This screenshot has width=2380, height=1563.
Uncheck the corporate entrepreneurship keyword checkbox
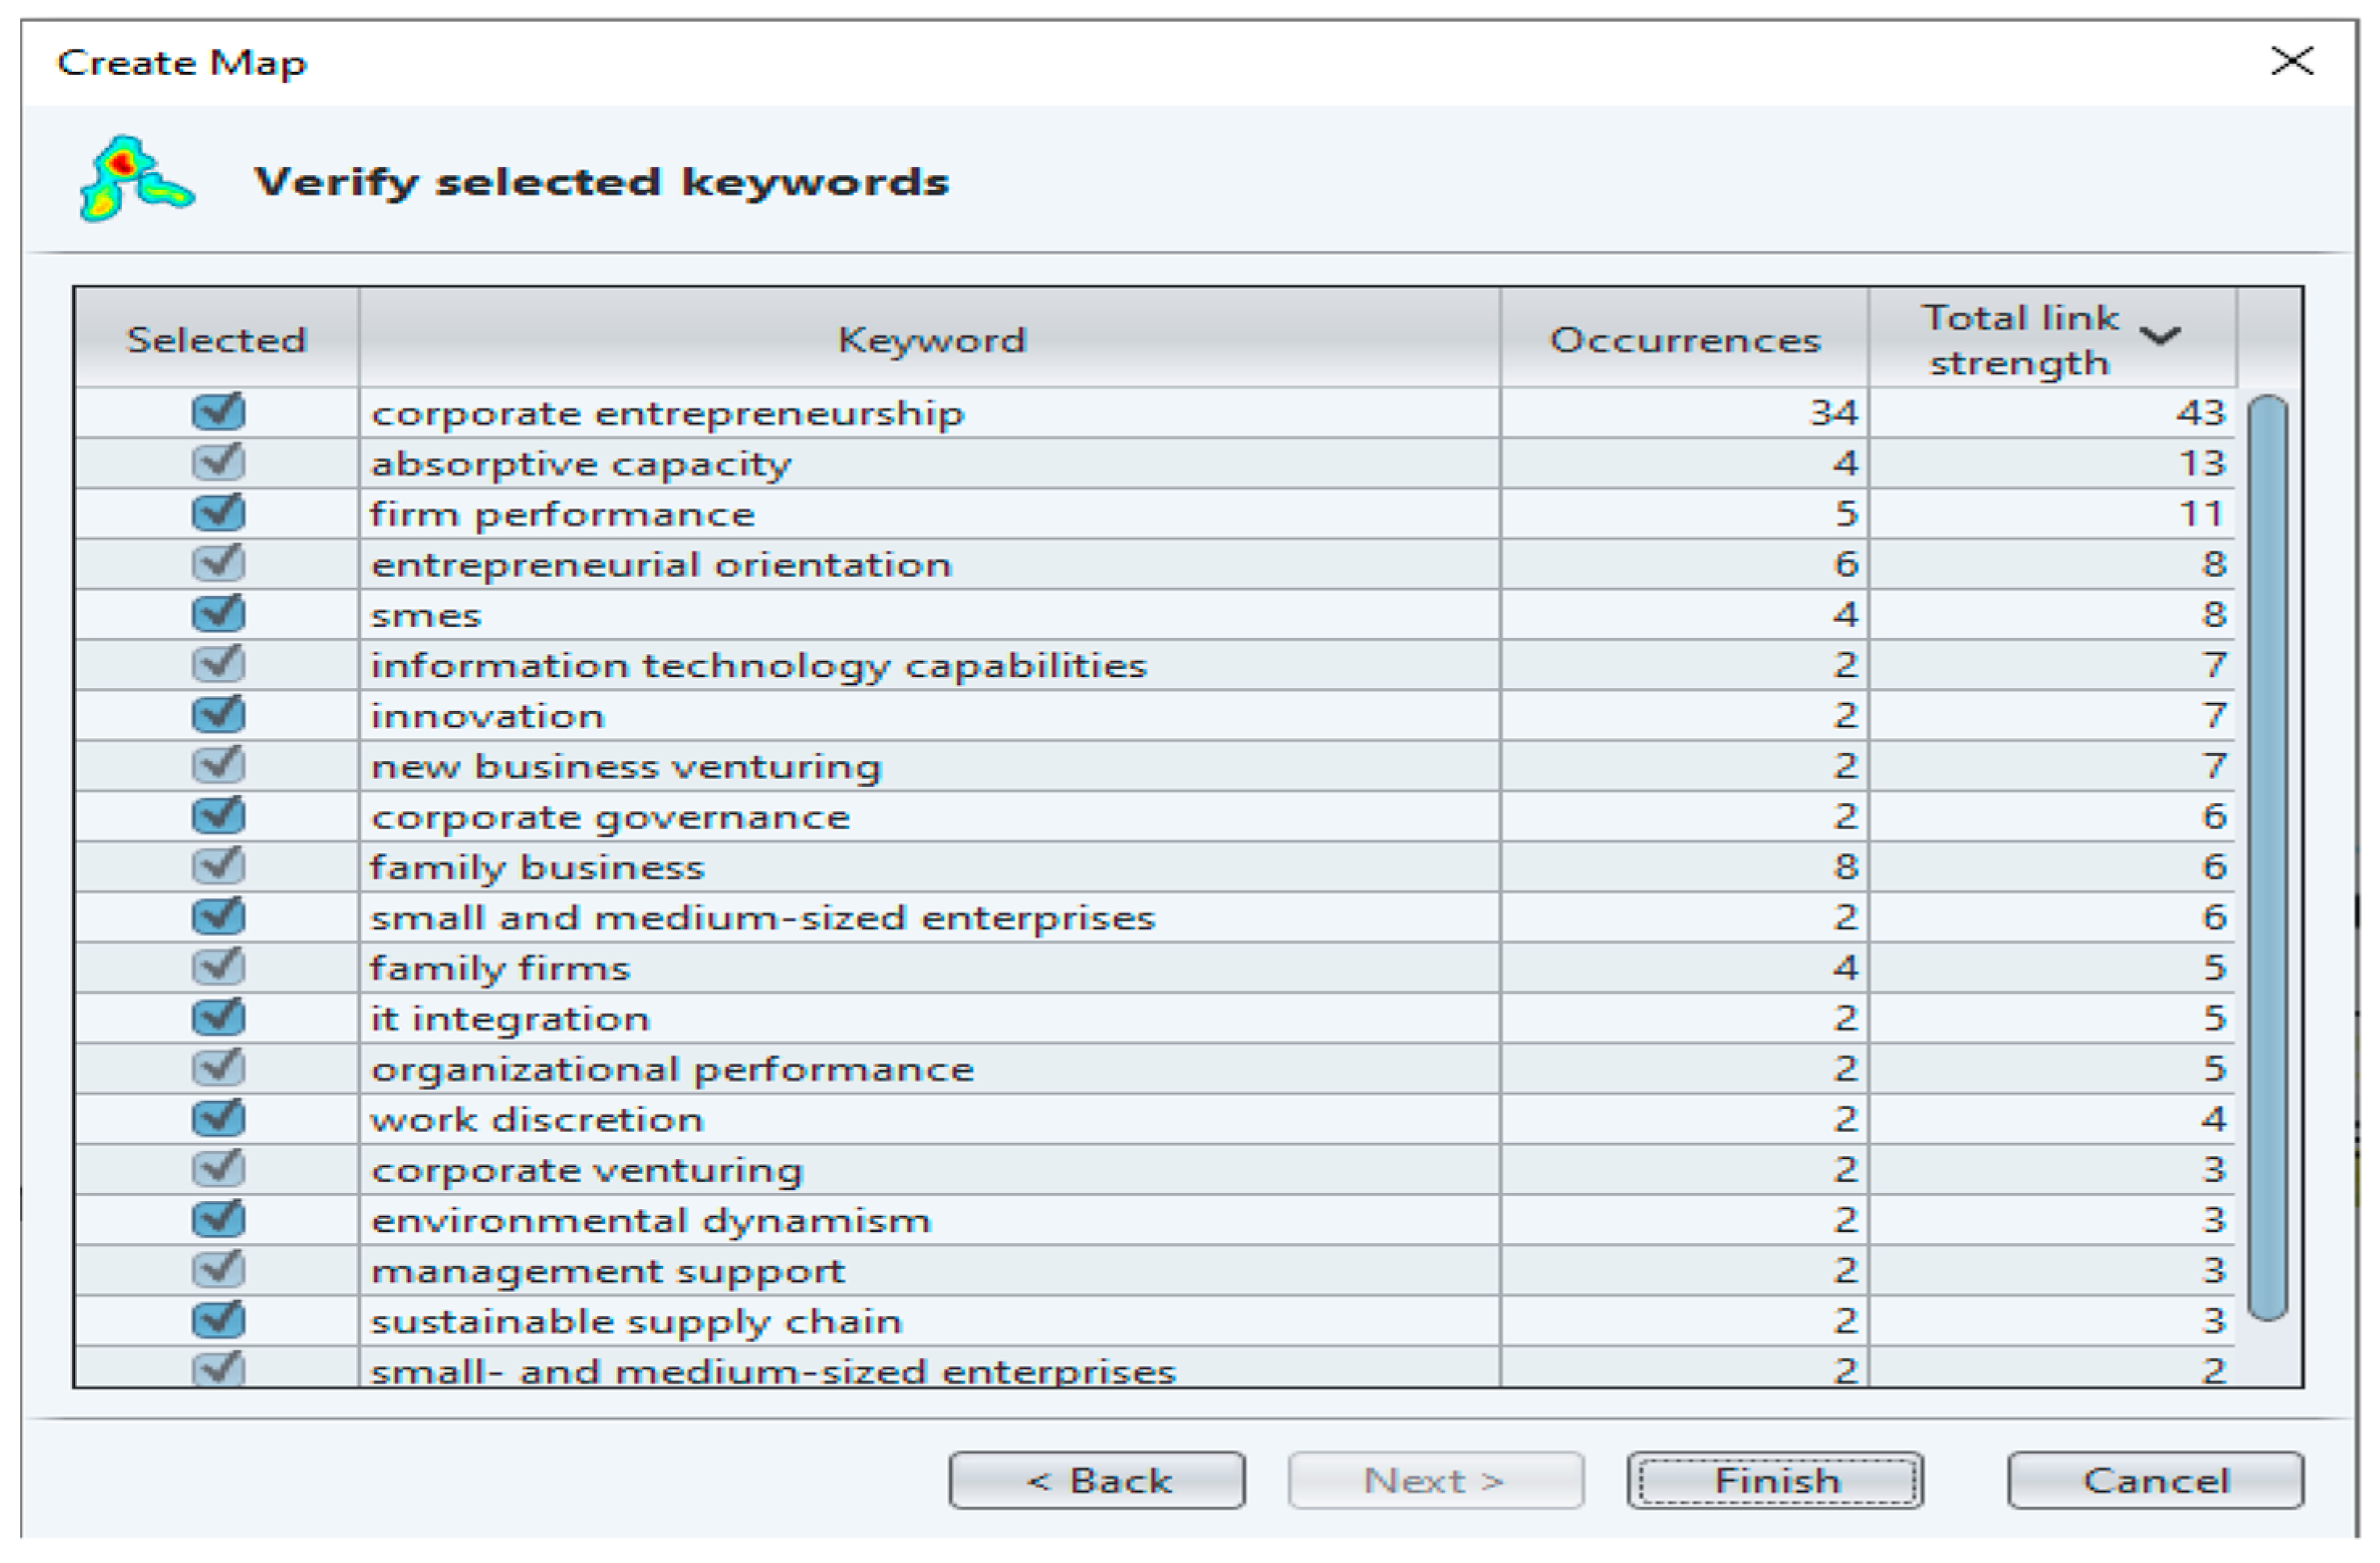(218, 412)
